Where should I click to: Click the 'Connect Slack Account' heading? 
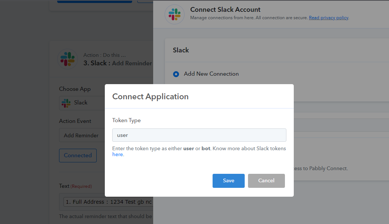click(x=225, y=10)
